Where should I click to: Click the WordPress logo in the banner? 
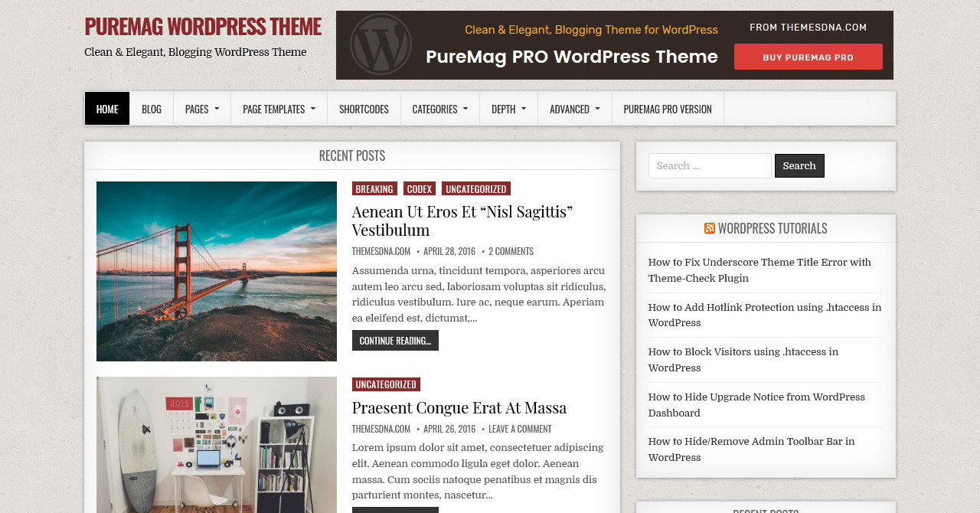point(381,44)
